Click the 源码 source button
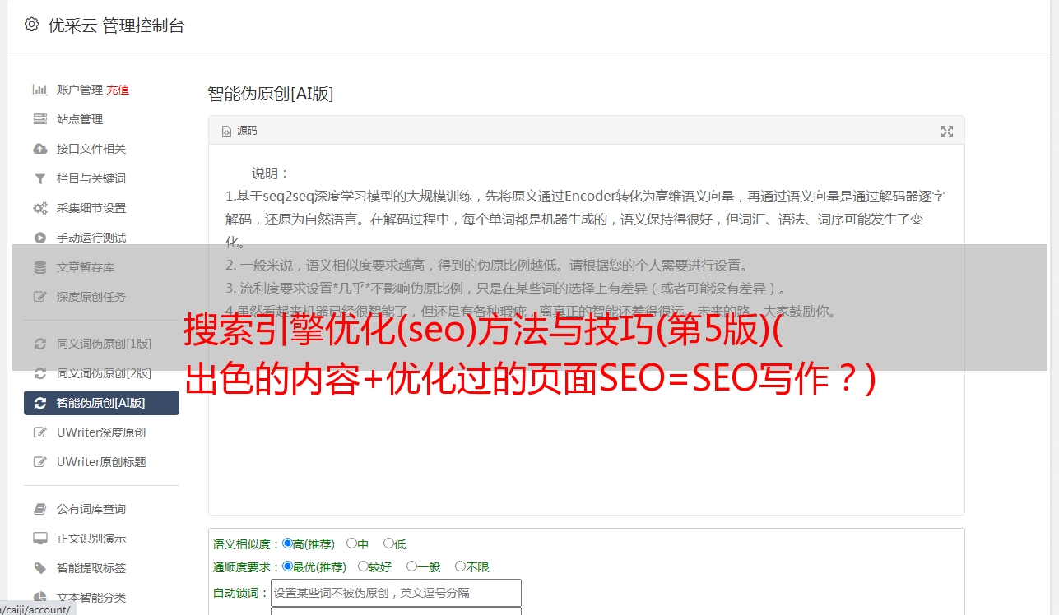 [x=239, y=131]
